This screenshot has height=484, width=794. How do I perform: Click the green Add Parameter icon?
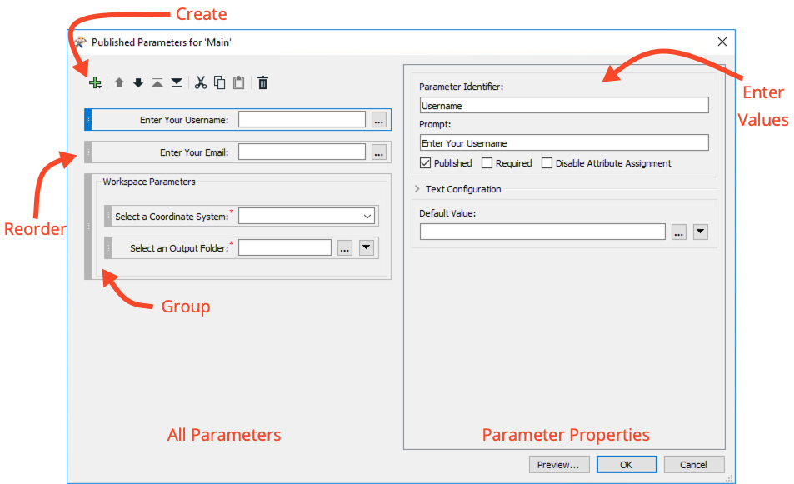tap(94, 82)
